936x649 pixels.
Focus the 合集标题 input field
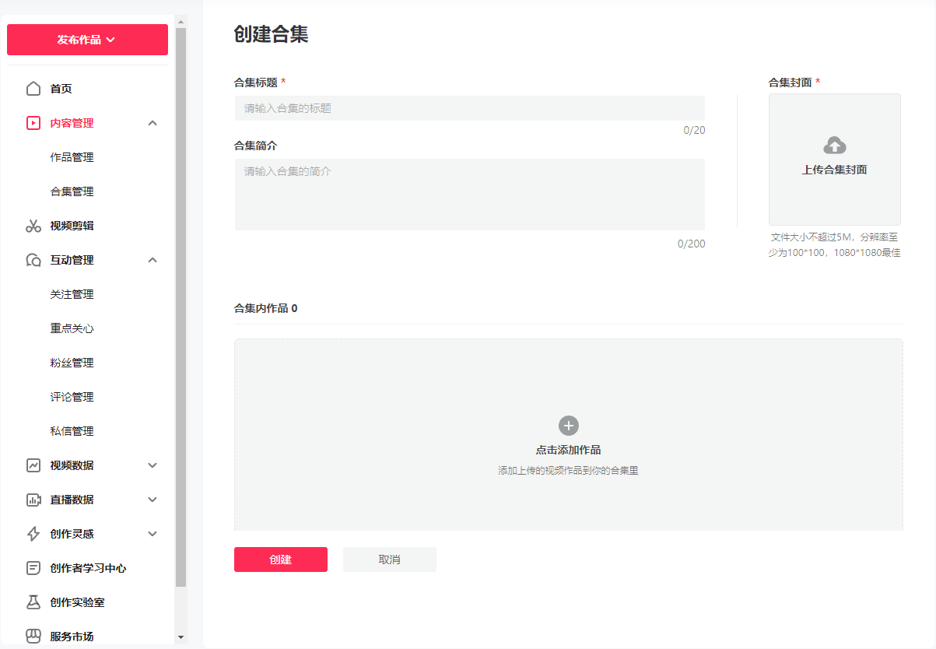[469, 108]
